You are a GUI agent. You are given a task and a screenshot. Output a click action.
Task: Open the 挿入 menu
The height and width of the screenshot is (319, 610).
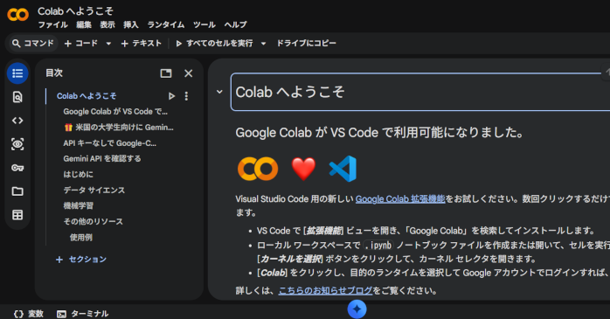pos(131,24)
